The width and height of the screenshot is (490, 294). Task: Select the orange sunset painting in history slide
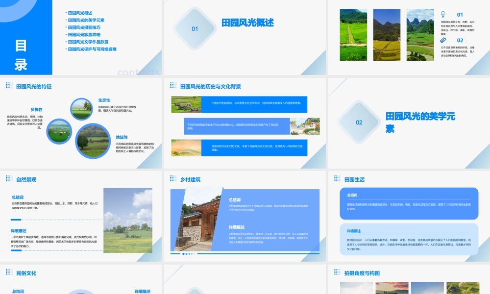pyautogui.click(x=186, y=148)
